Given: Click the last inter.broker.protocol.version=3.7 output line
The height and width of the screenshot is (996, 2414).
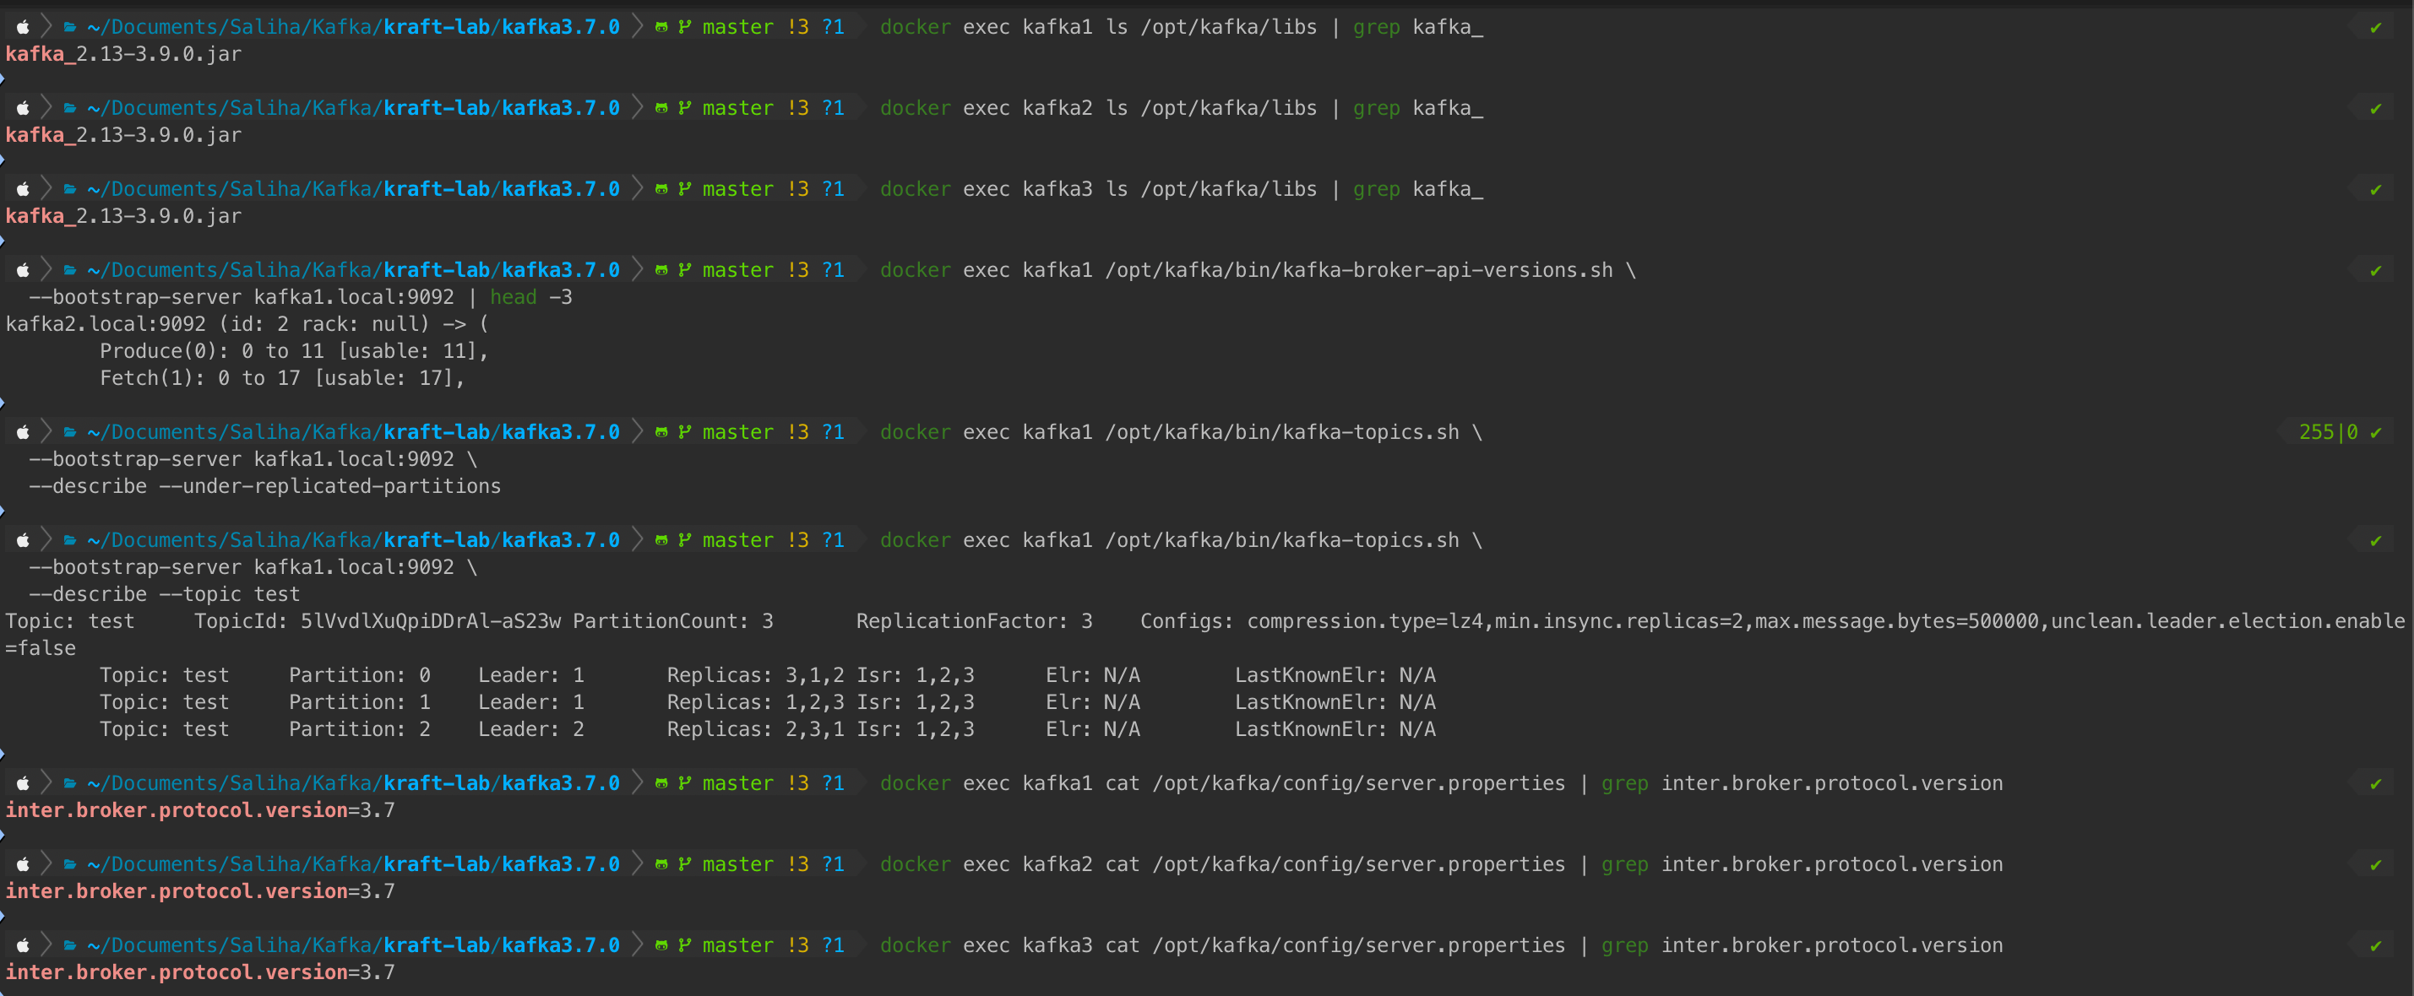Looking at the screenshot, I should pos(199,972).
